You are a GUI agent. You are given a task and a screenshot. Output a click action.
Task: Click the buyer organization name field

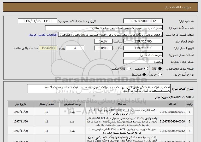tap(104, 28)
